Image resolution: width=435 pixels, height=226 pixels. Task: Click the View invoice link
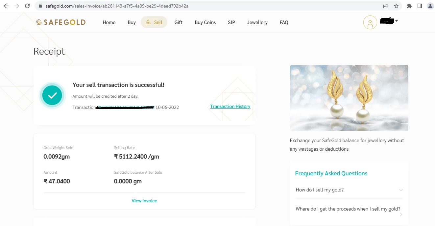(x=144, y=201)
